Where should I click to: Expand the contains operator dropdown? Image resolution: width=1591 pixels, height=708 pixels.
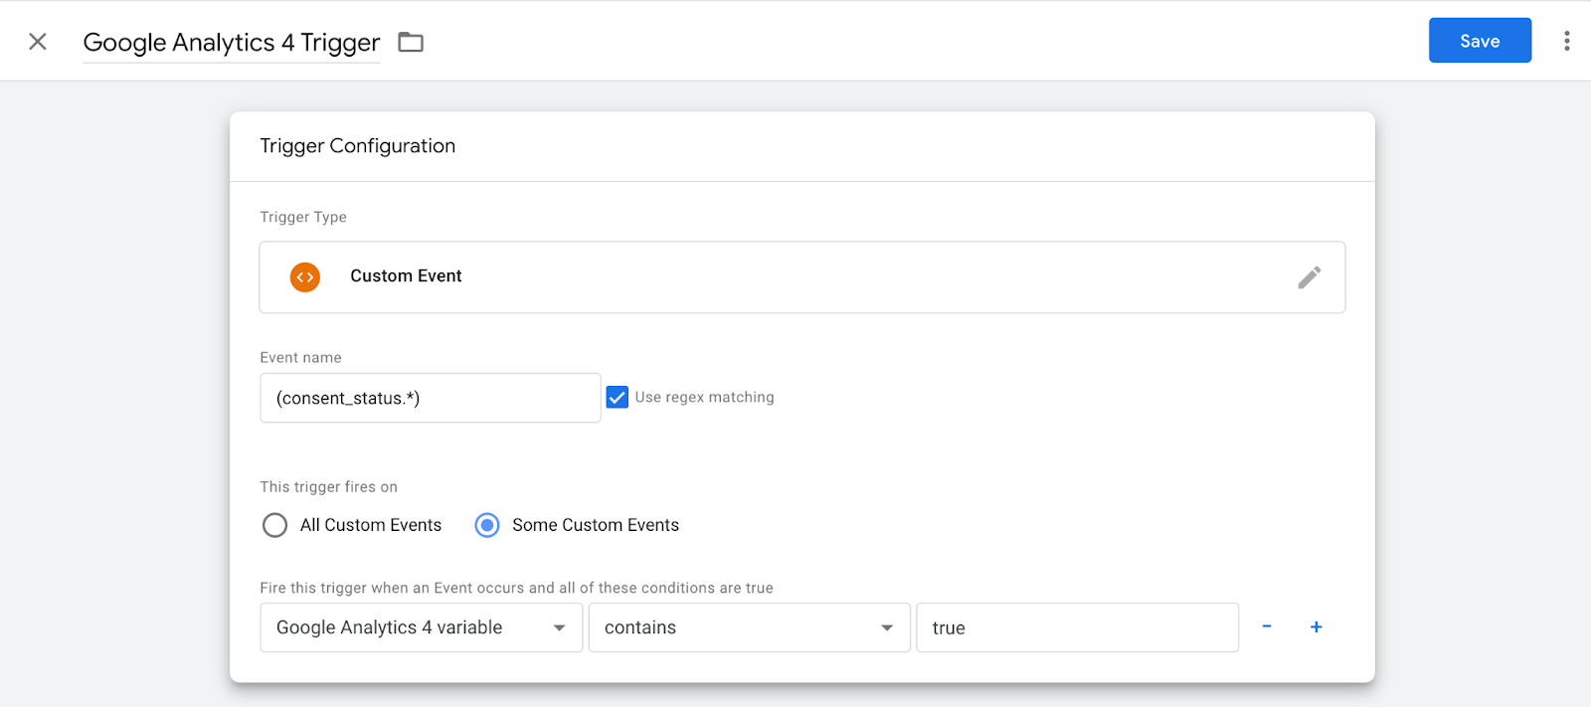point(749,627)
